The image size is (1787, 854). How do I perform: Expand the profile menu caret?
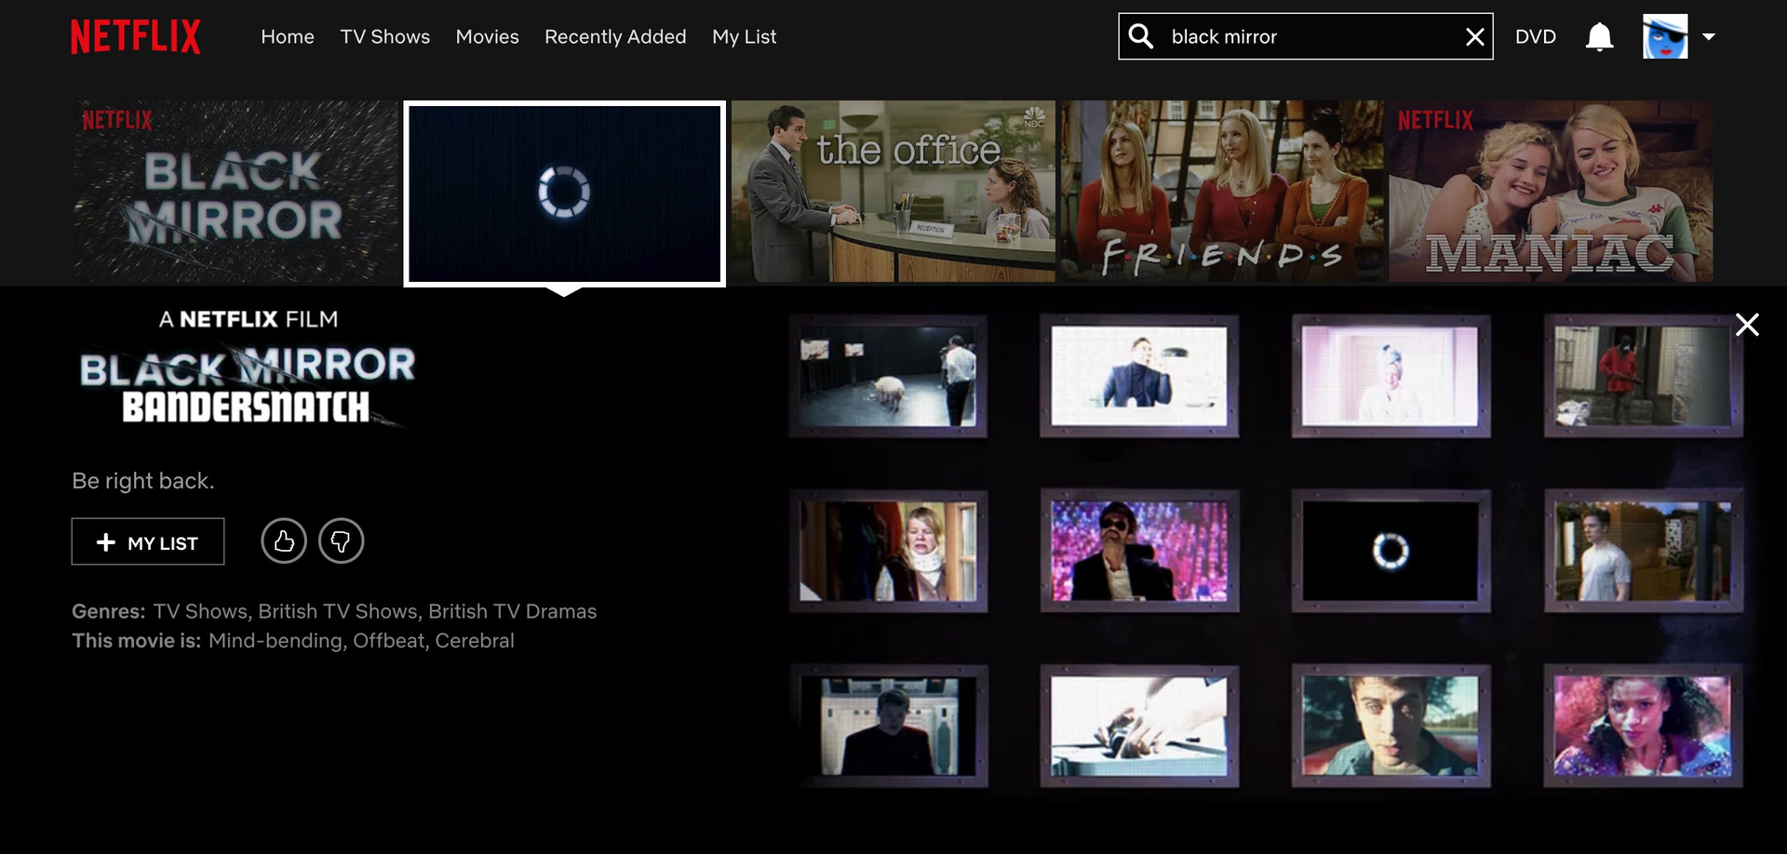tap(1709, 36)
